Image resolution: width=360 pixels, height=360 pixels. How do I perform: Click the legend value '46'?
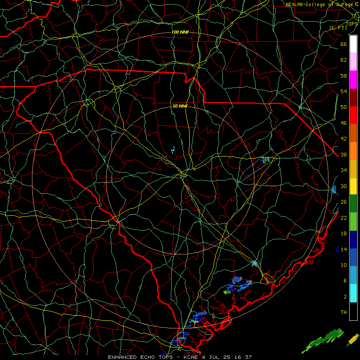[344, 123]
